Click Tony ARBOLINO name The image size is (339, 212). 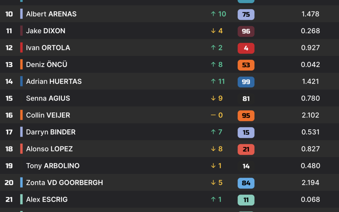[x=53, y=166]
